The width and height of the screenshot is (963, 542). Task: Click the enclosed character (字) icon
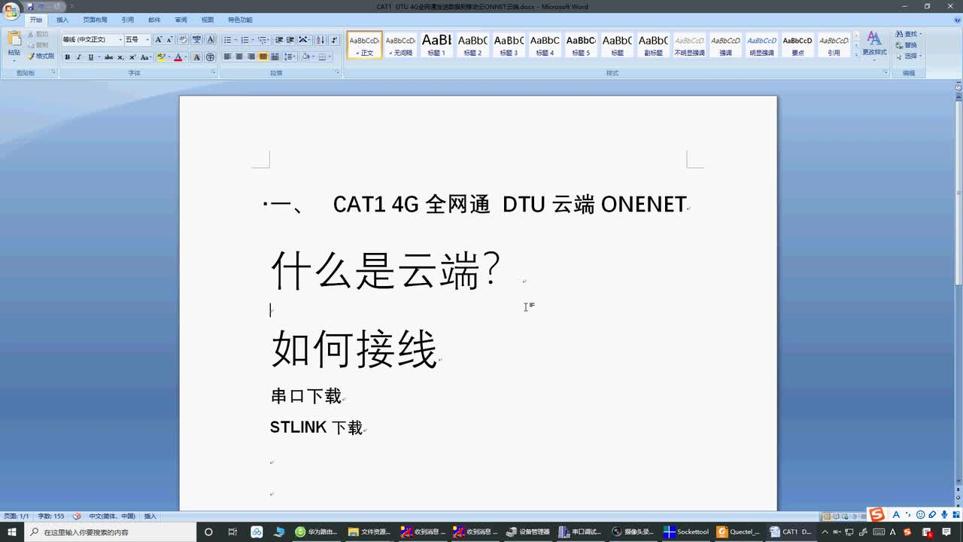[x=210, y=57]
